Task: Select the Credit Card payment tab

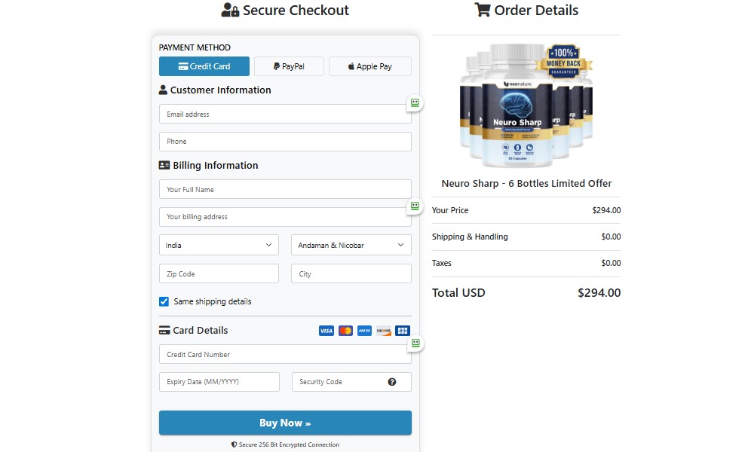Action: click(204, 66)
